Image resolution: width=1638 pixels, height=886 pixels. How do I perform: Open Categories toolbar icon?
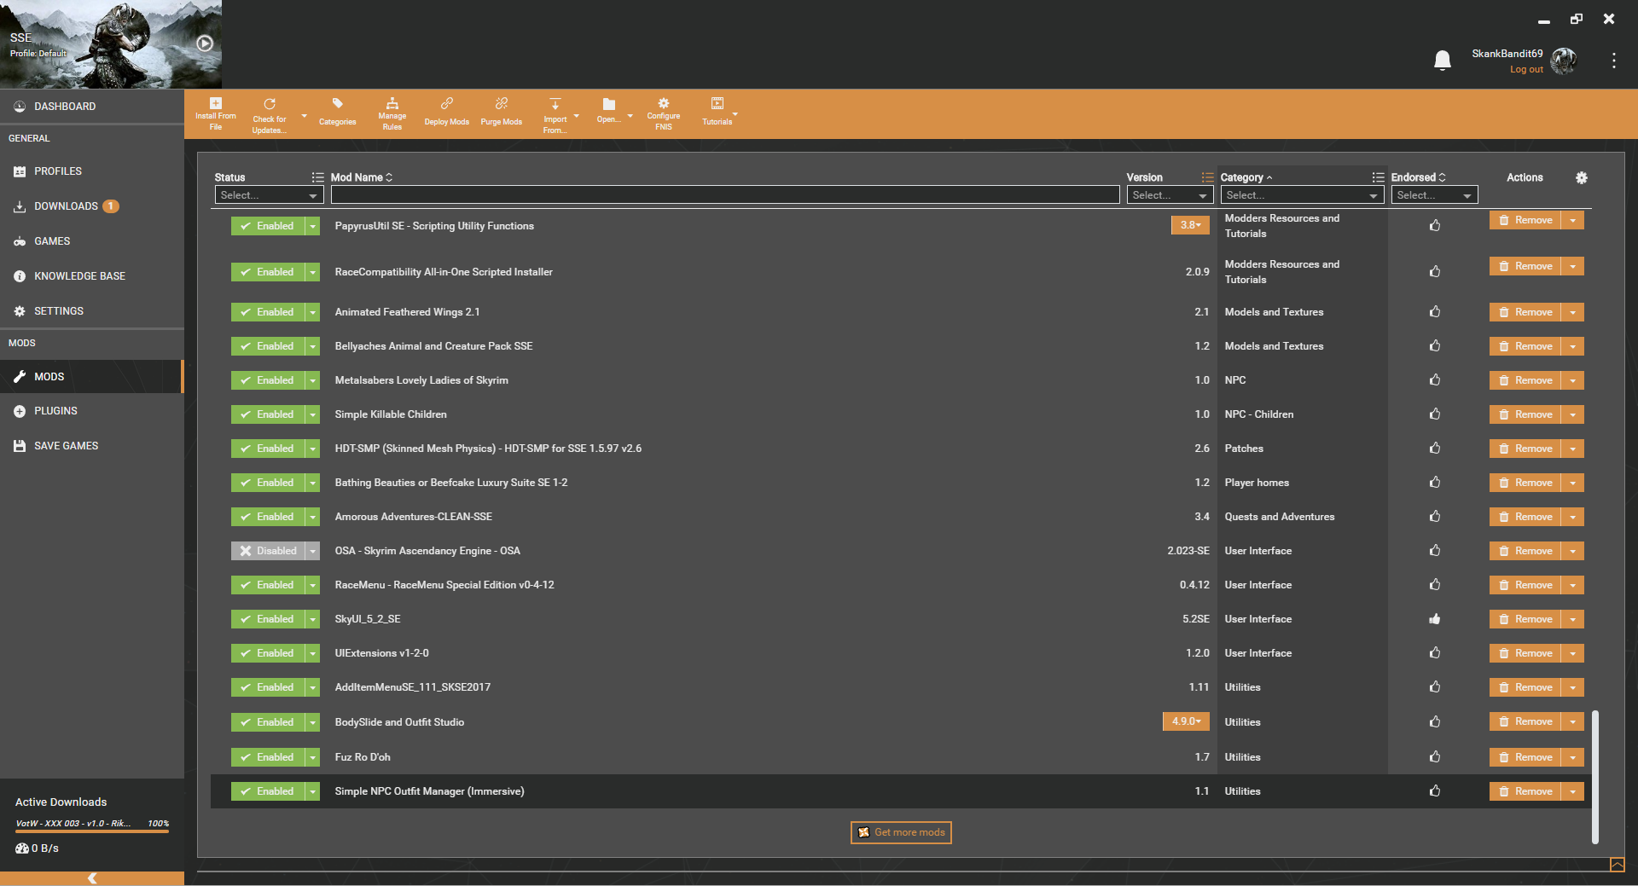point(338,104)
